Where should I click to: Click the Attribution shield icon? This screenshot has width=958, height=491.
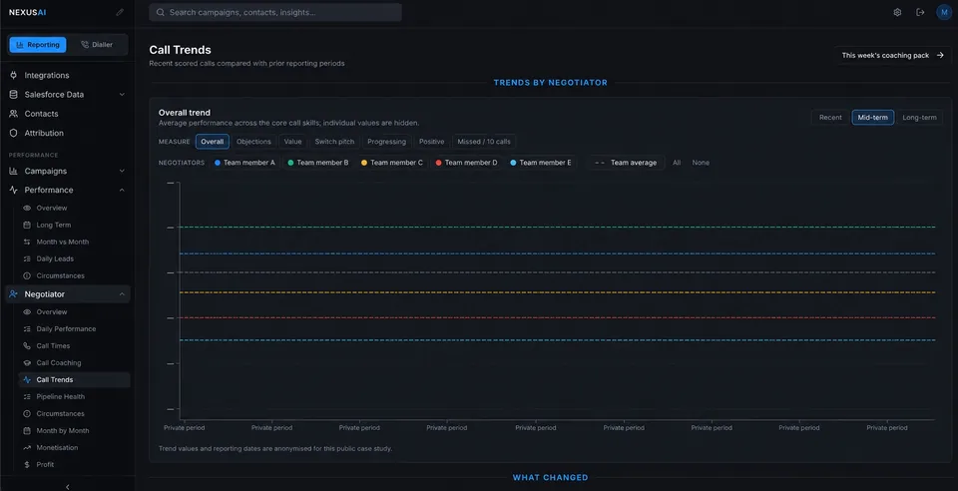[x=13, y=133]
